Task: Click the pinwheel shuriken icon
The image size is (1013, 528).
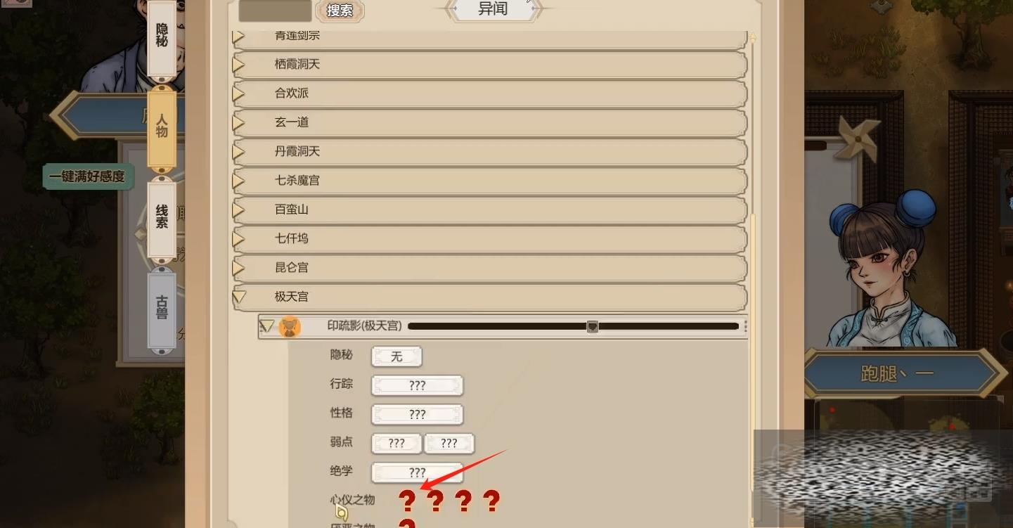Action: [x=858, y=139]
